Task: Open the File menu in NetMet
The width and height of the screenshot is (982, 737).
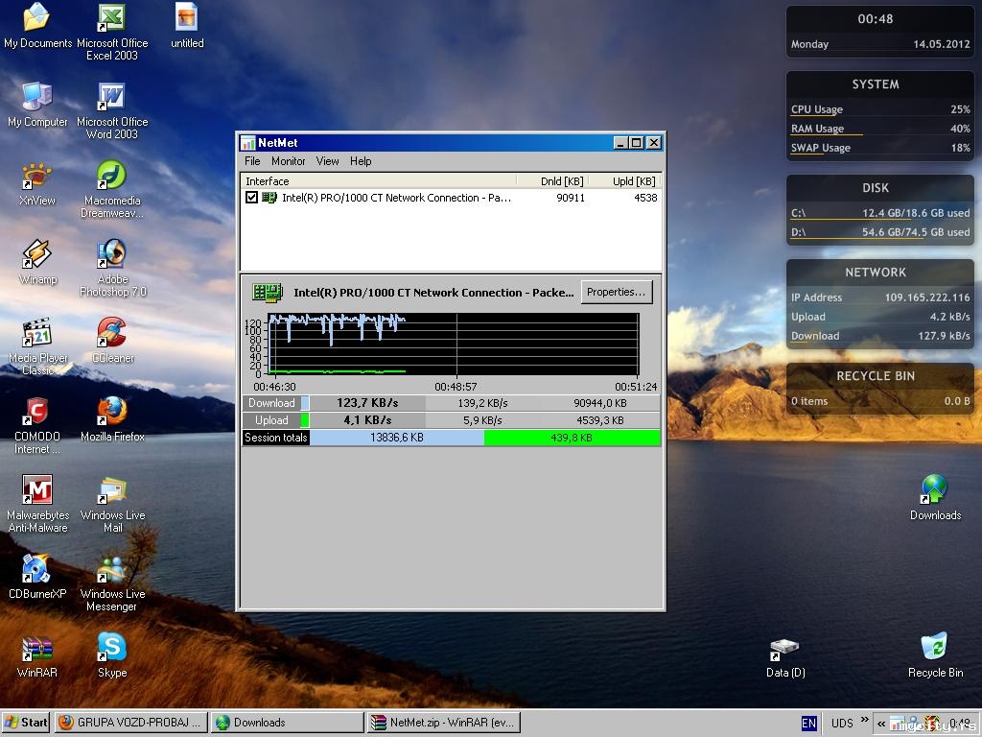Action: 252,161
